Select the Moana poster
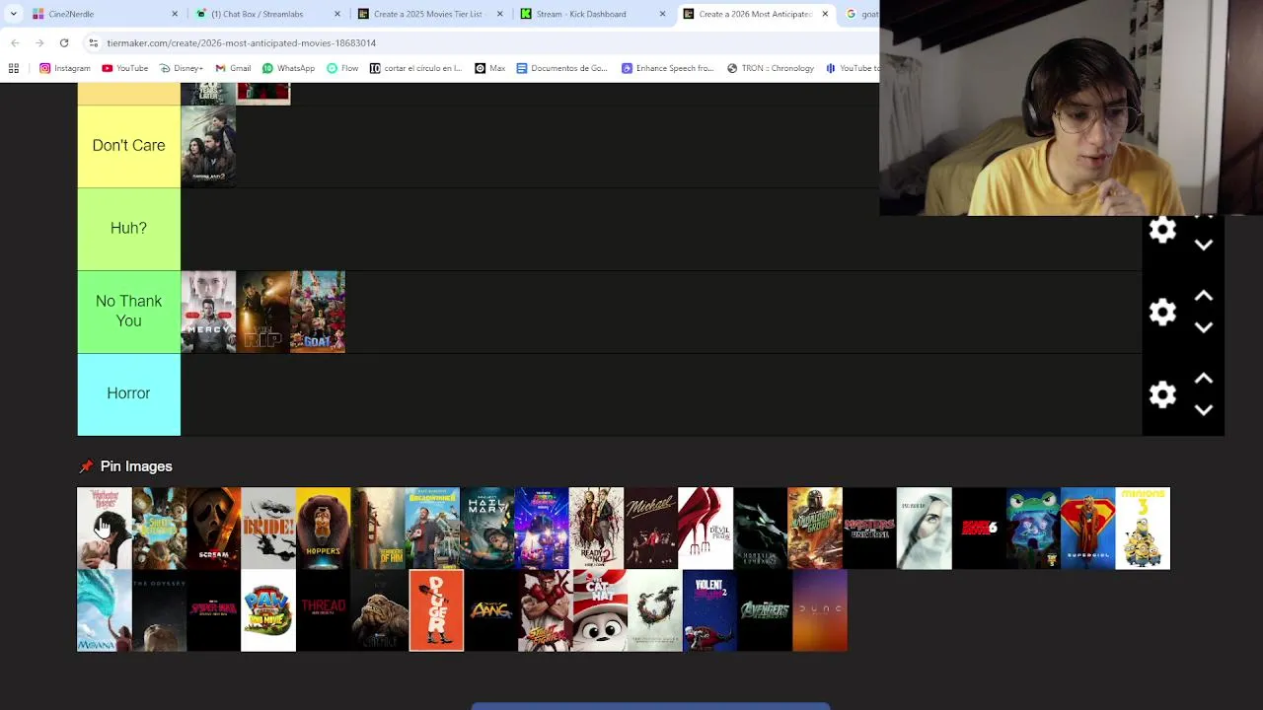 (x=105, y=610)
